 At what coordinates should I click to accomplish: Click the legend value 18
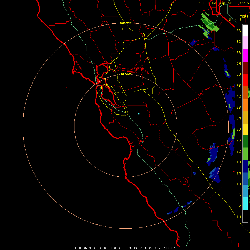pos(239,162)
